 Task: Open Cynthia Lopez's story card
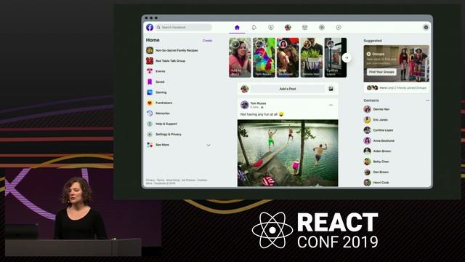[336, 57]
